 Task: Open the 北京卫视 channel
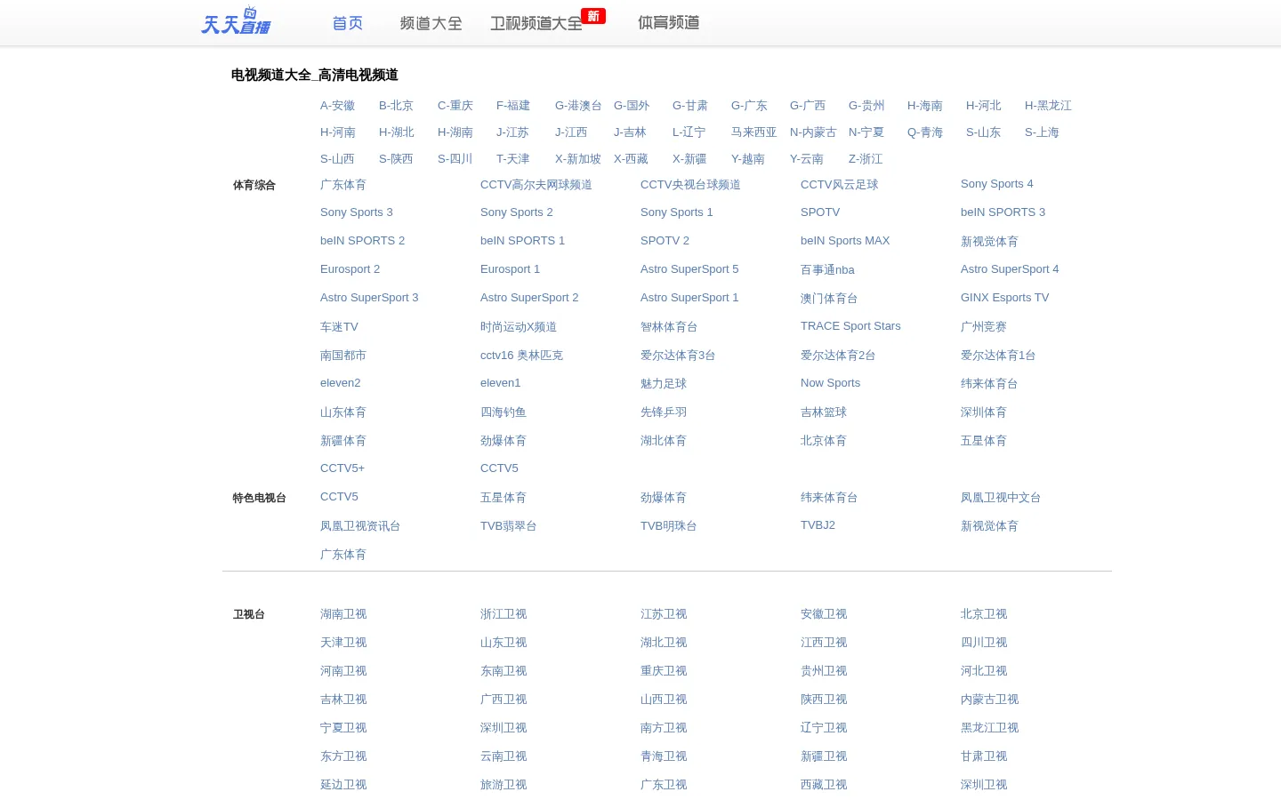pos(984,614)
